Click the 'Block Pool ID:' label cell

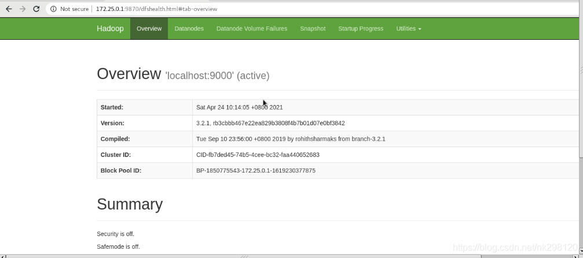coord(145,170)
